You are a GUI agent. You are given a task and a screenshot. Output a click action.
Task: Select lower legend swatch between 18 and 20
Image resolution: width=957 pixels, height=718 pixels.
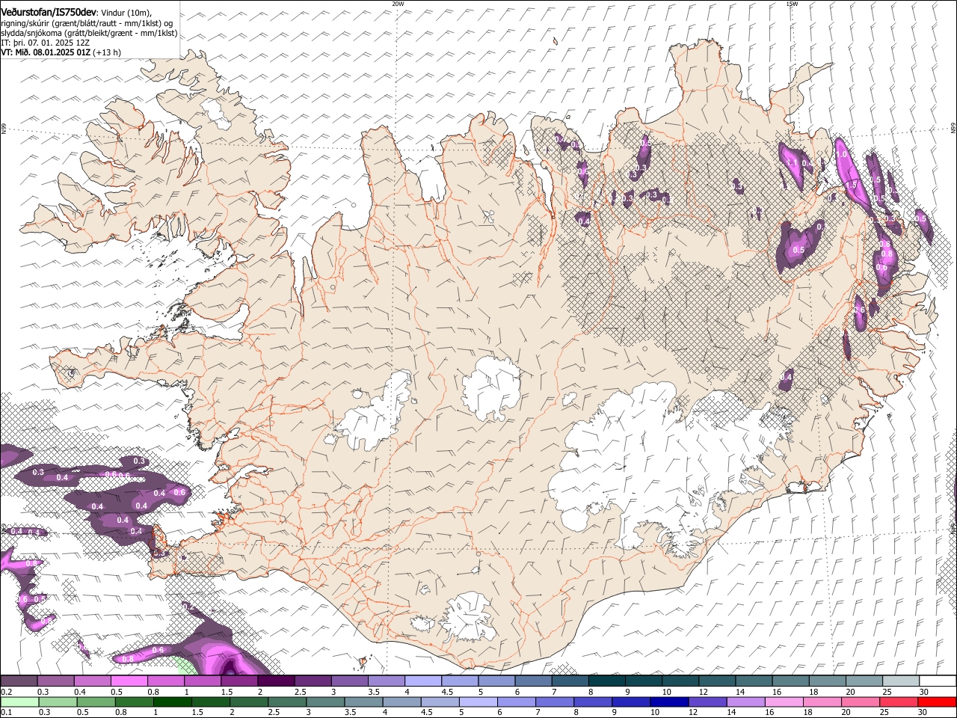(x=822, y=702)
